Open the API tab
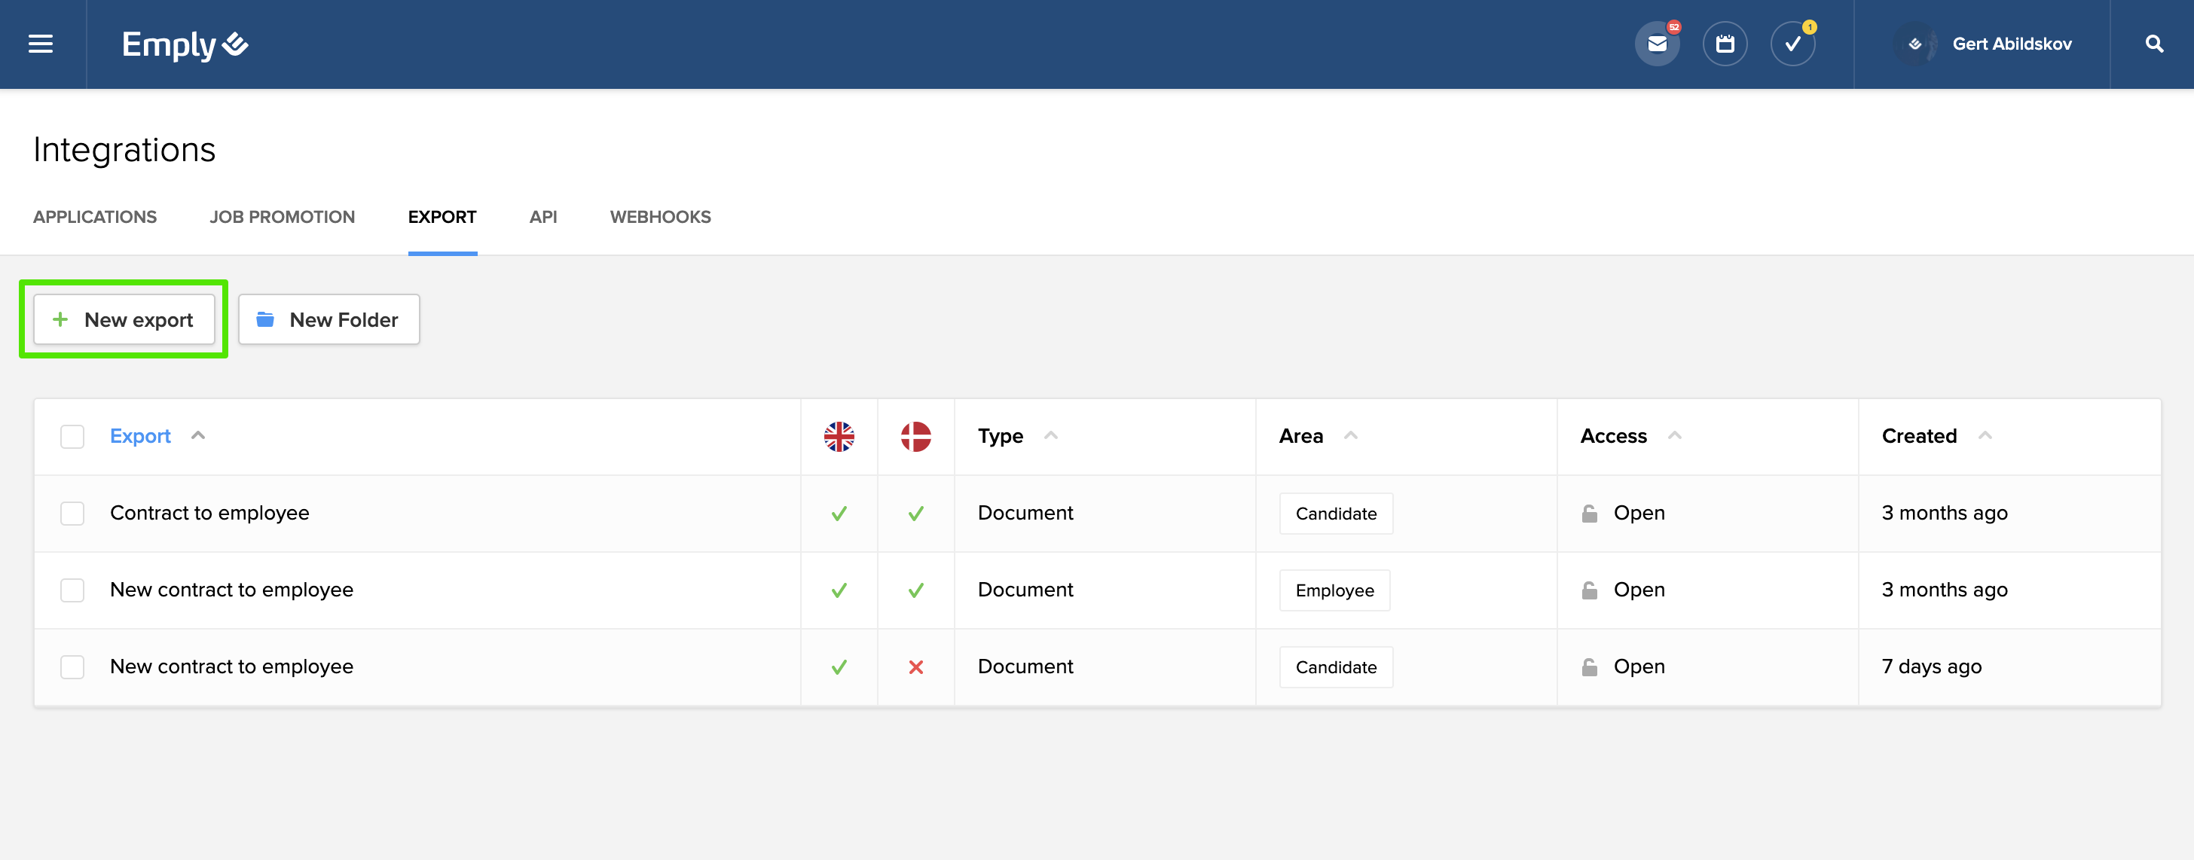The width and height of the screenshot is (2194, 860). (x=542, y=217)
